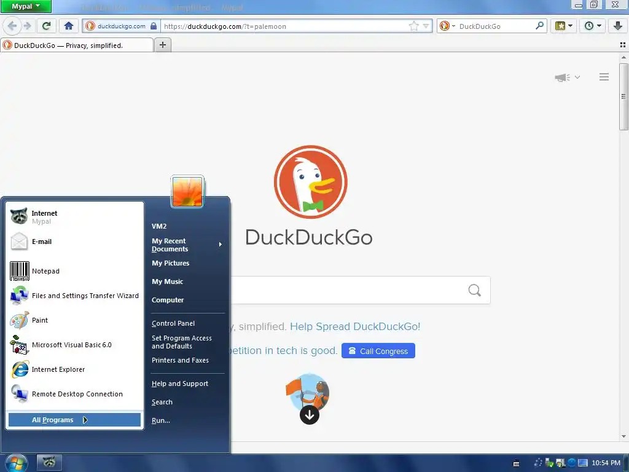
Task: Click the down arrow circle to see more
Action: 310,415
